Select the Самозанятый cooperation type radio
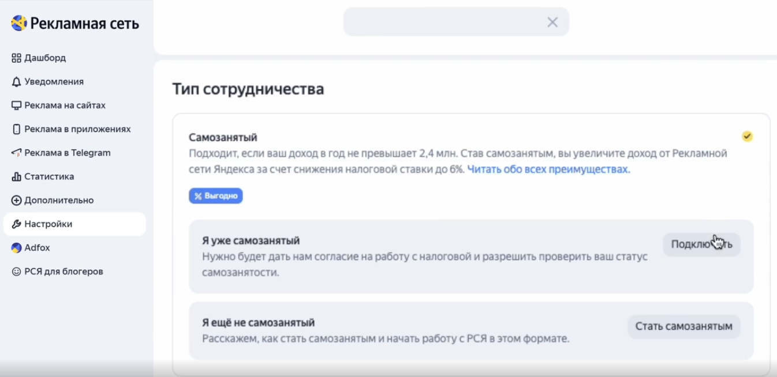777x377 pixels. (x=747, y=137)
